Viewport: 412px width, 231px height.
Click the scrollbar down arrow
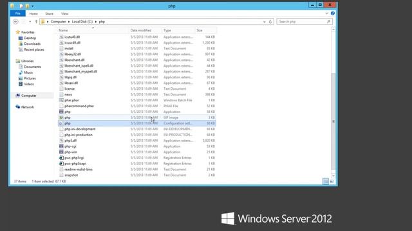(x=333, y=176)
